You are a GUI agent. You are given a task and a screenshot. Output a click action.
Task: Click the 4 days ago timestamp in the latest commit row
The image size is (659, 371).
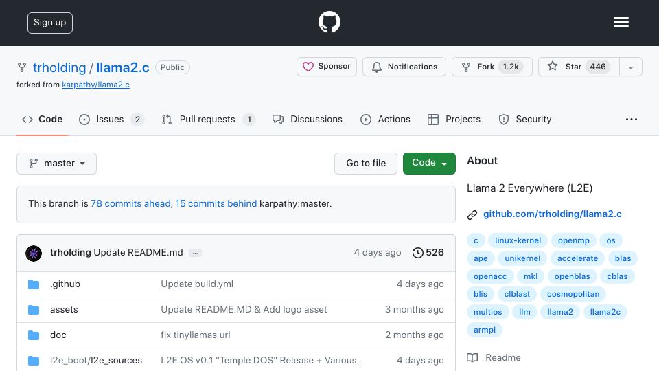(x=378, y=252)
